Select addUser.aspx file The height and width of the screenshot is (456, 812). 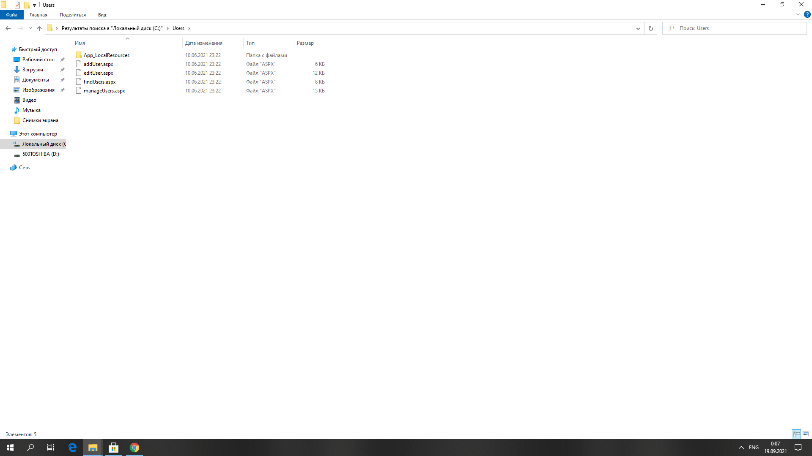(98, 63)
